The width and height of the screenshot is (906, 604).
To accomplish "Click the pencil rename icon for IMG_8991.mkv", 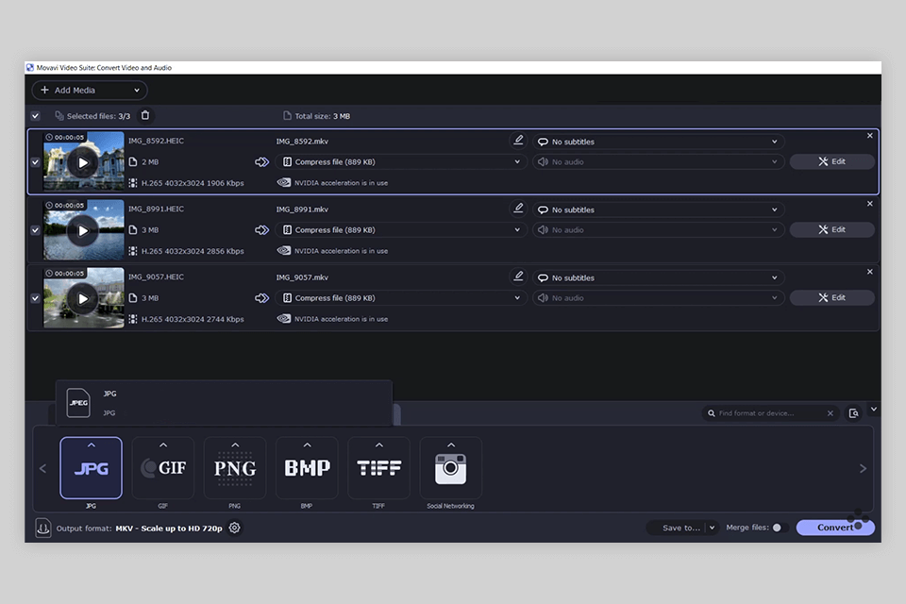I will pos(518,209).
